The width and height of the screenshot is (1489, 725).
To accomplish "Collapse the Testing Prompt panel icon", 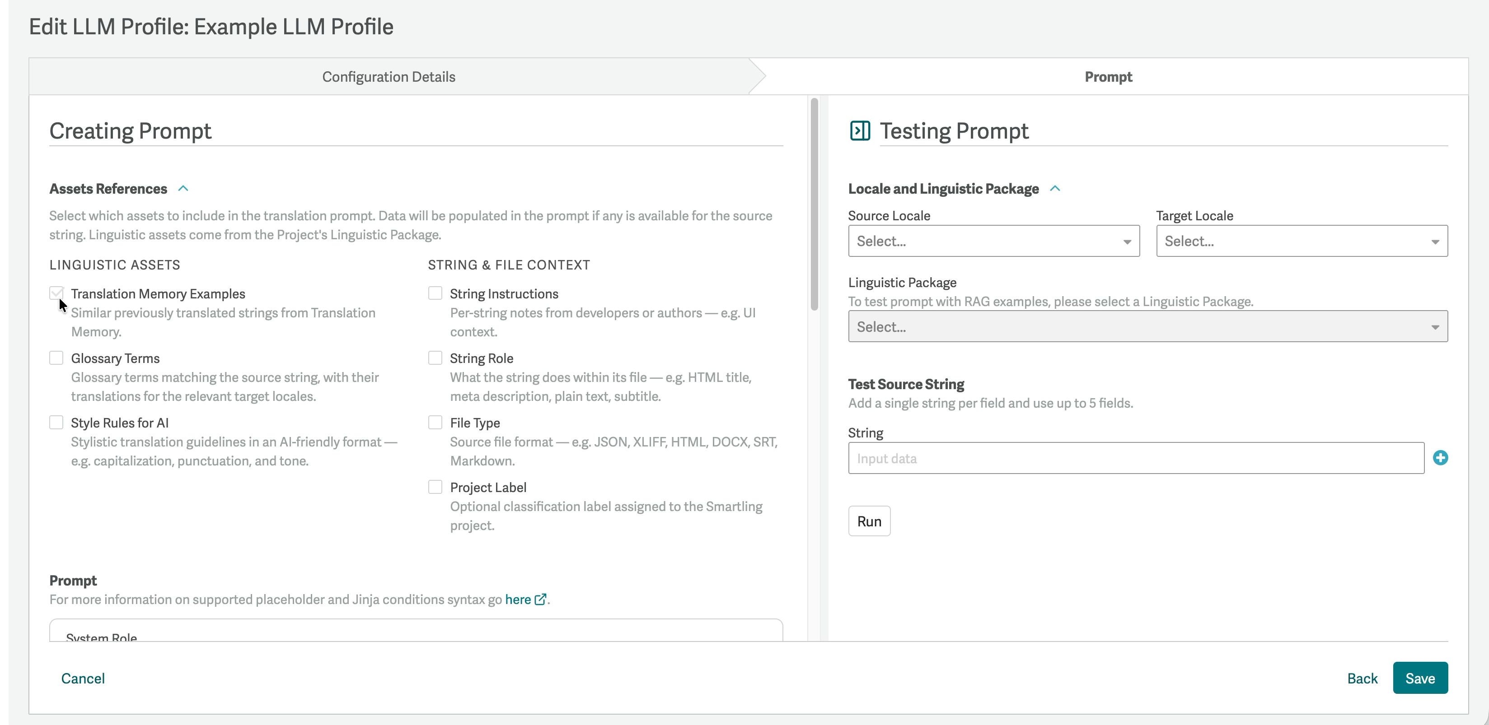I will pyautogui.click(x=860, y=130).
